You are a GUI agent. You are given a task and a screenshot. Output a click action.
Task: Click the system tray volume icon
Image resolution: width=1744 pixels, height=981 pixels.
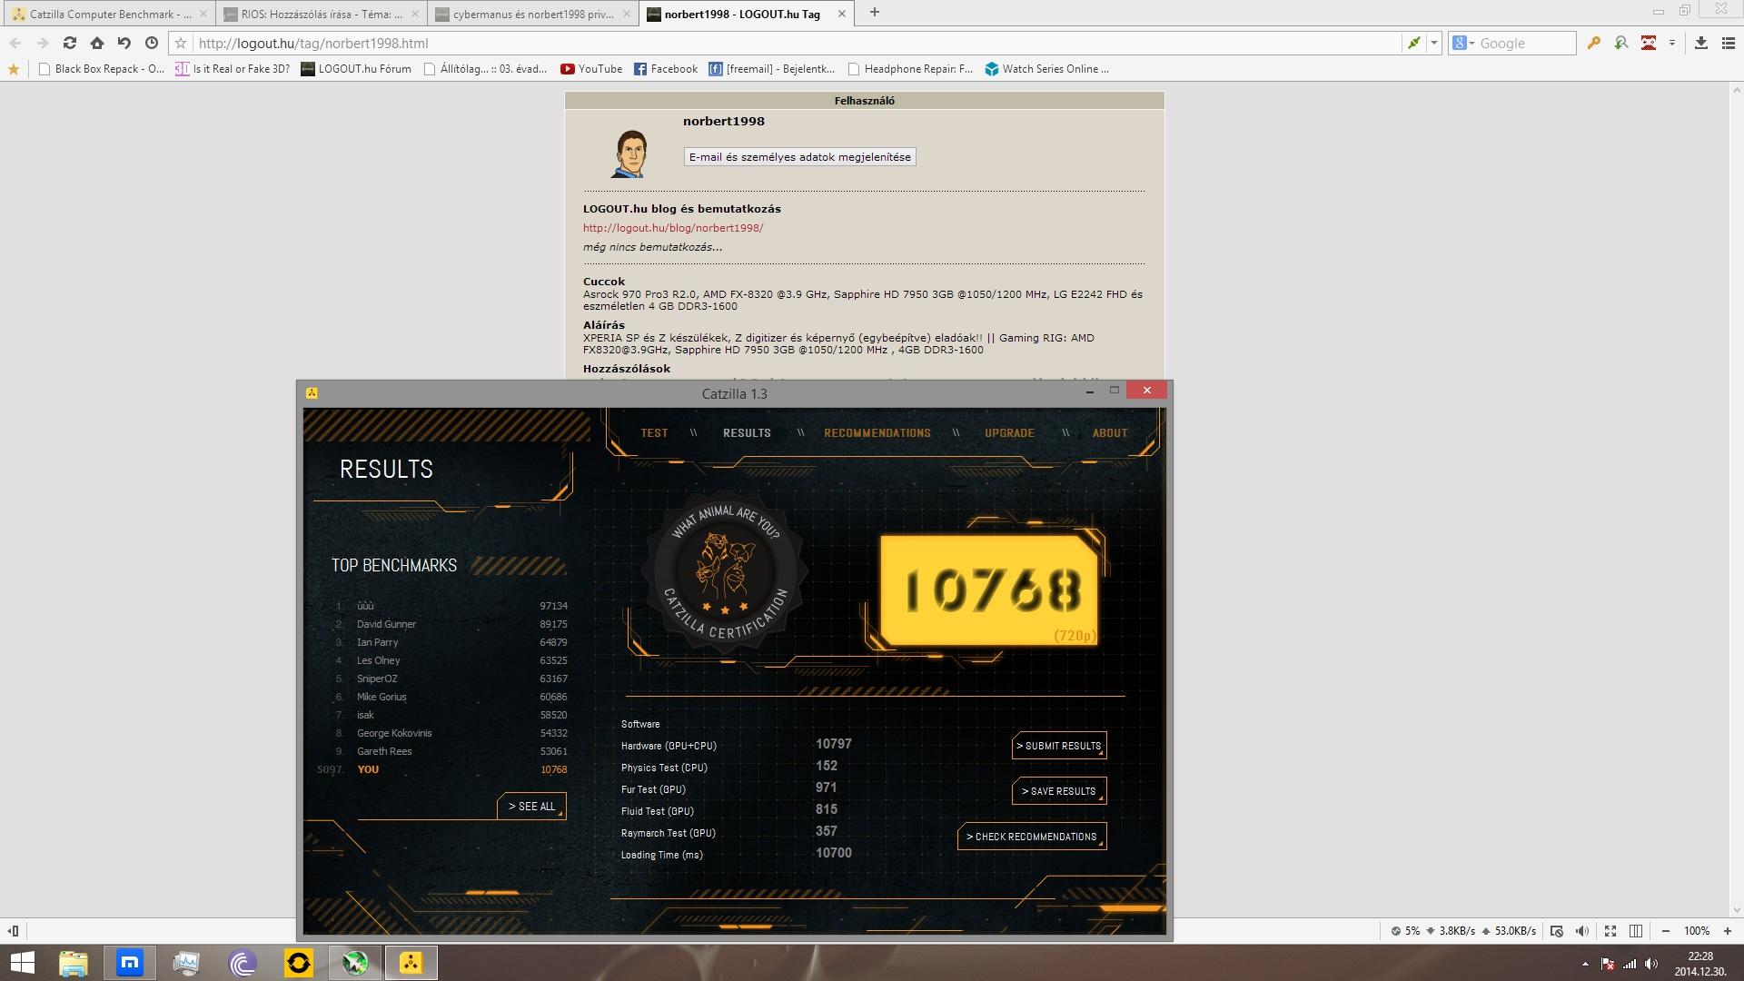(1651, 965)
